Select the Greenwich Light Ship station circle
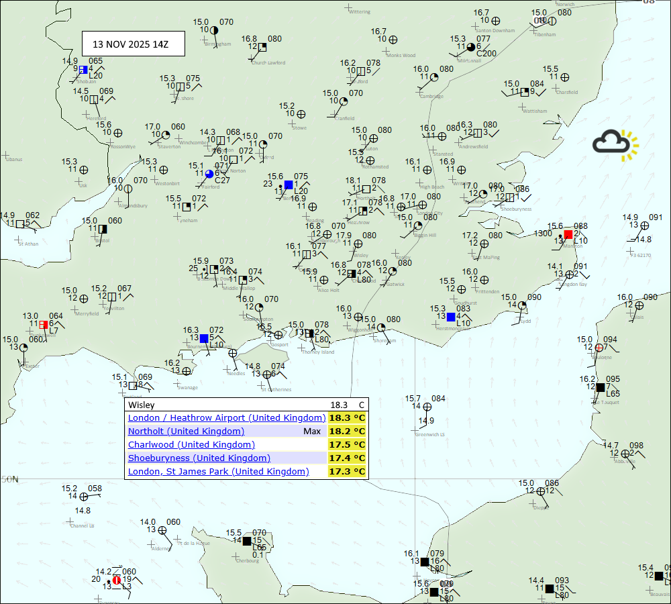Screen dimensions: 671x604 pos(427,406)
